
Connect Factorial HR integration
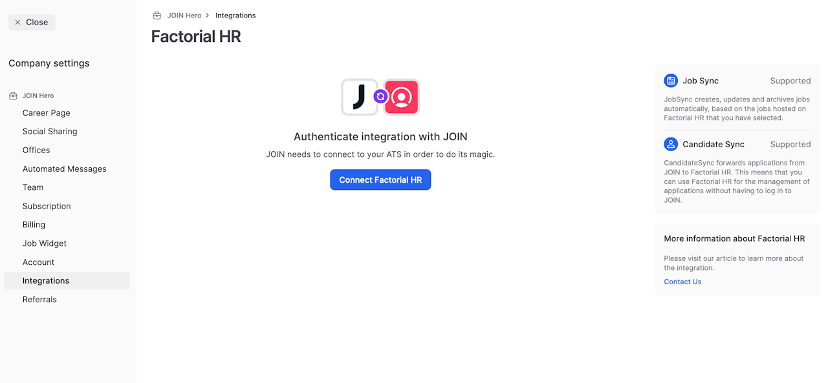point(380,180)
